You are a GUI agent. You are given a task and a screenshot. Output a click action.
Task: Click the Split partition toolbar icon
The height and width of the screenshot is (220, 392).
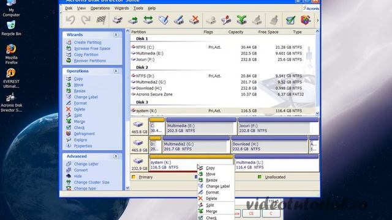[226, 20]
